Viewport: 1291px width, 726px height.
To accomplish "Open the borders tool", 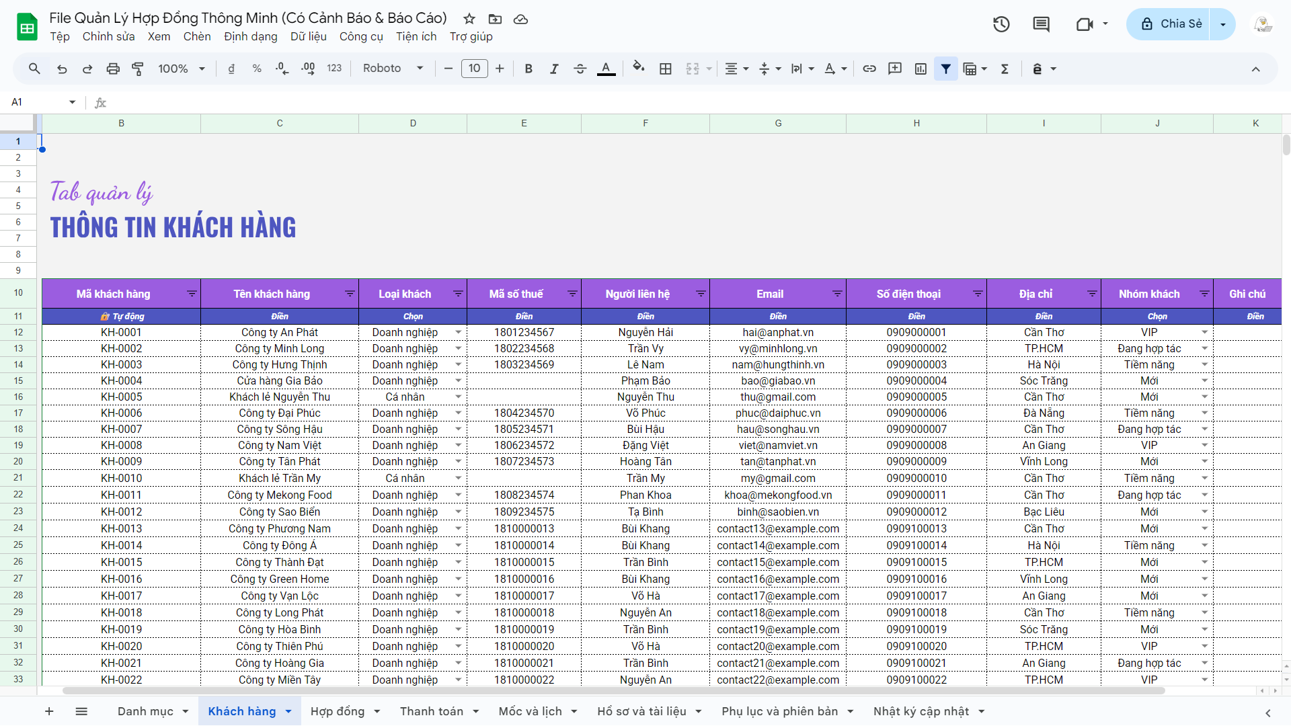I will coord(666,69).
